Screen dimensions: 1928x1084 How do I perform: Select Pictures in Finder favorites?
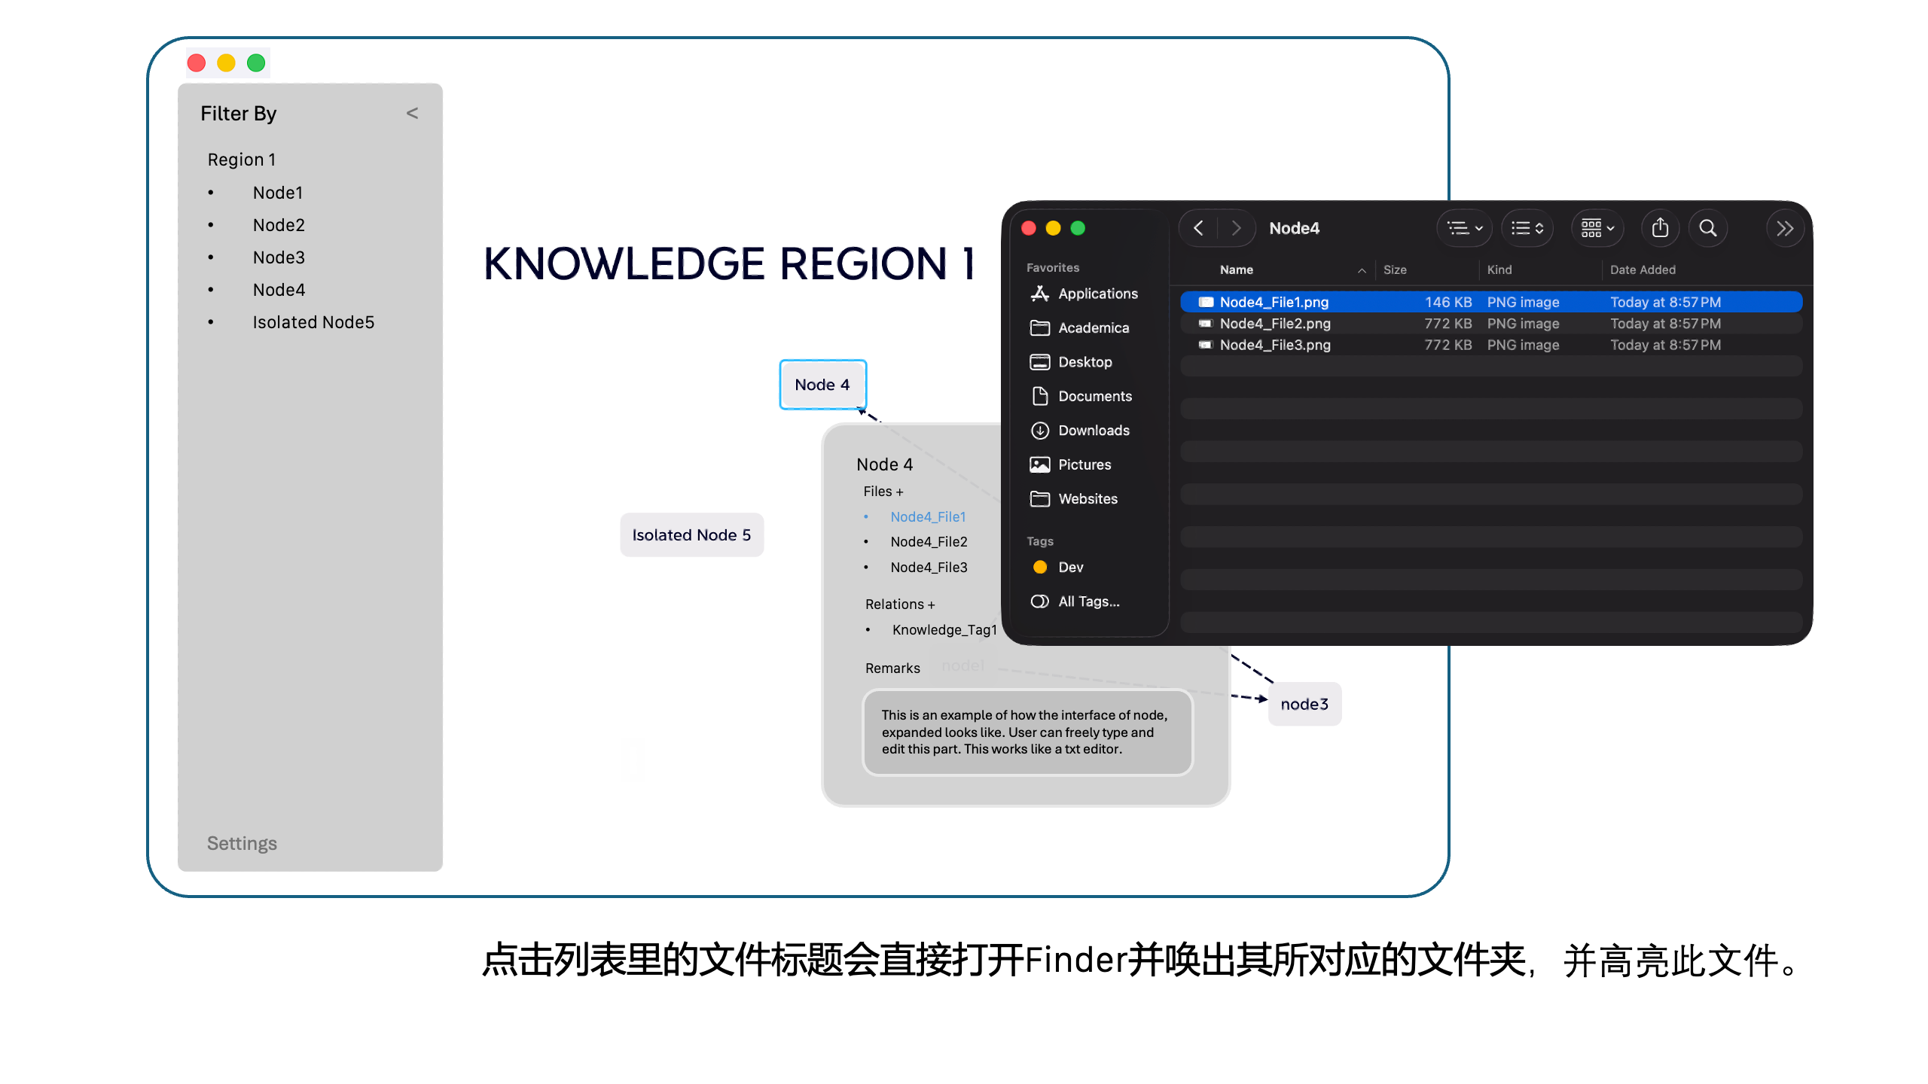pos(1084,464)
